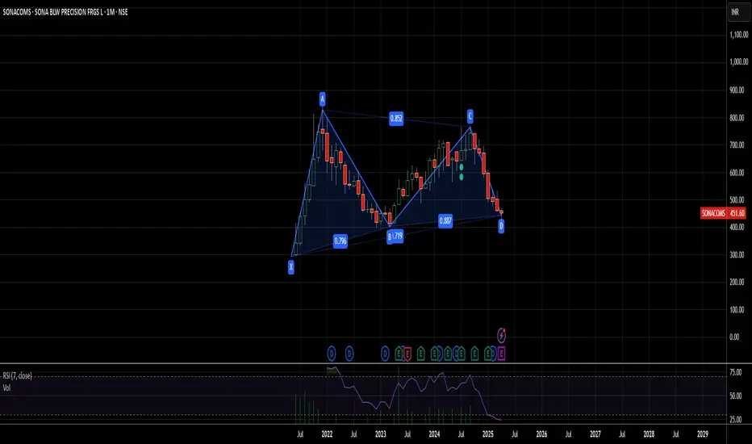This screenshot has height=444, width=752.
Task: Click the 1,000.00 price axis label
Action: pos(738,62)
